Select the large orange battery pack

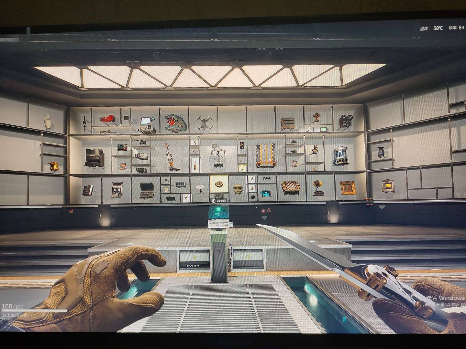click(265, 156)
